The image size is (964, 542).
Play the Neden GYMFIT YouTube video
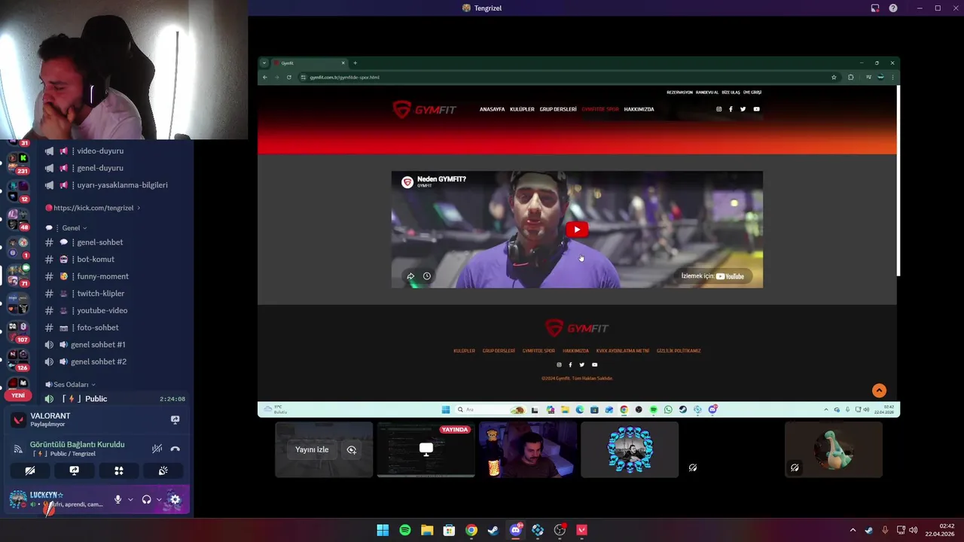pos(577,230)
